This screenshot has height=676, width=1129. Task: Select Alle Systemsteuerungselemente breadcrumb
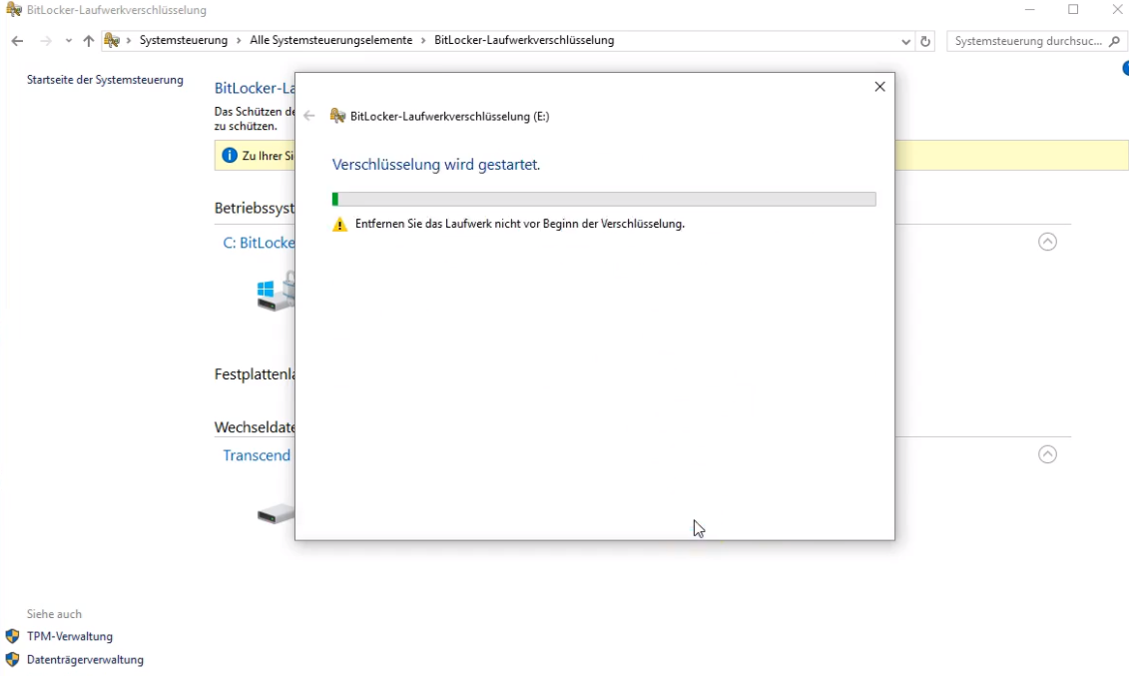point(331,40)
